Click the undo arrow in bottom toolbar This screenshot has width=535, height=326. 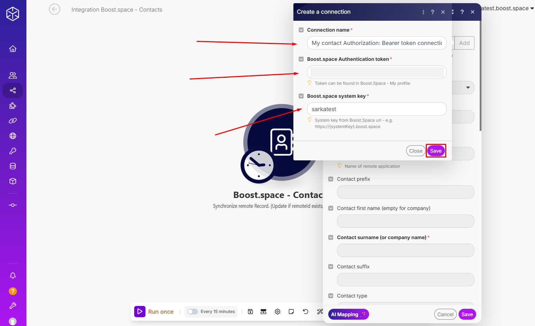tap(305, 312)
